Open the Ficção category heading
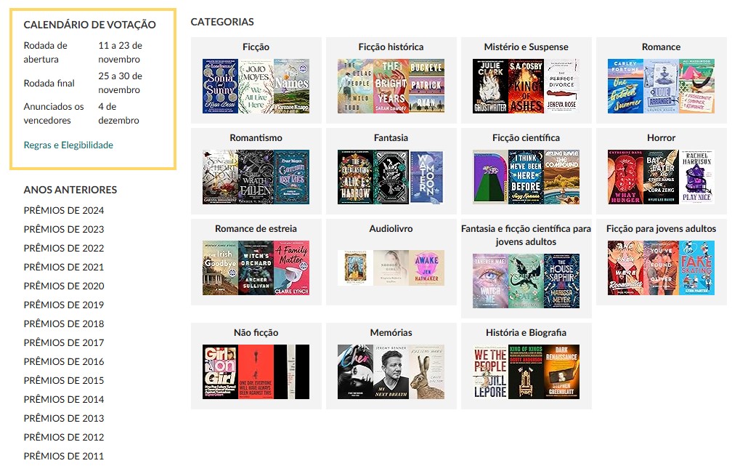 pyautogui.click(x=256, y=47)
